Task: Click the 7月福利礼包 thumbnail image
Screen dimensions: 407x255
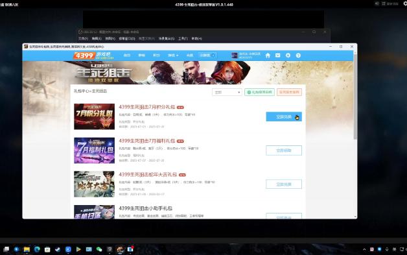Action: click(x=94, y=151)
